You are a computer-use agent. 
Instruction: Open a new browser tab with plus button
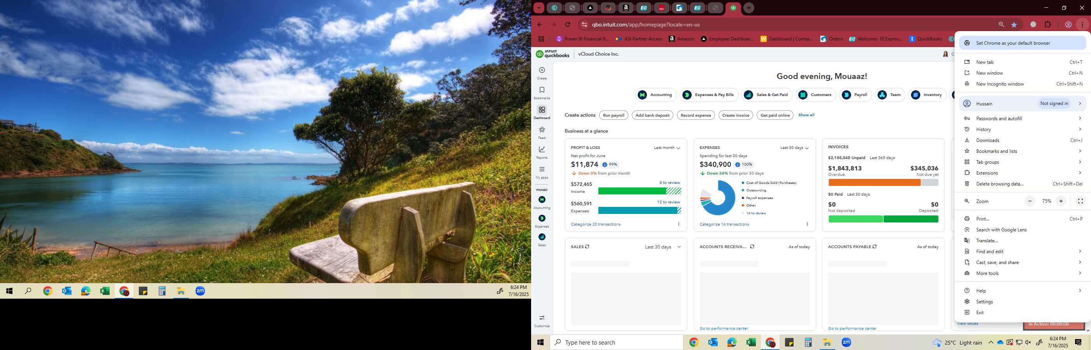coord(748,8)
